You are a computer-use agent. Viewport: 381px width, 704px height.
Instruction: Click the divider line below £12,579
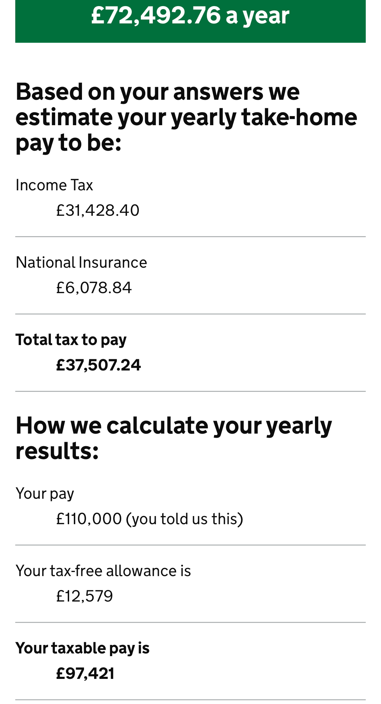coord(190,623)
